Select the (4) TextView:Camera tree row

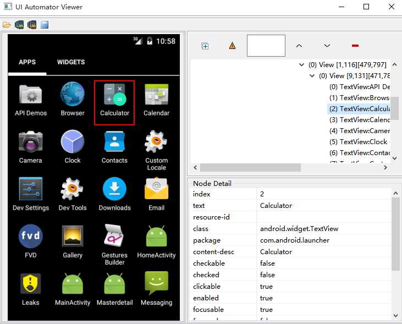(x=360, y=131)
